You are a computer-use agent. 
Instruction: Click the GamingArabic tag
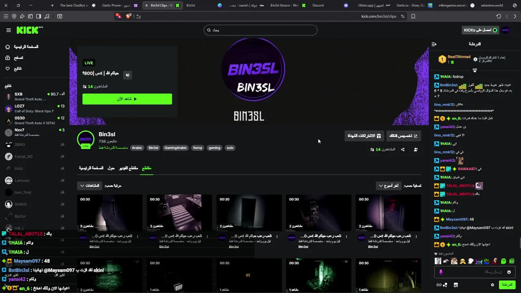(x=175, y=148)
